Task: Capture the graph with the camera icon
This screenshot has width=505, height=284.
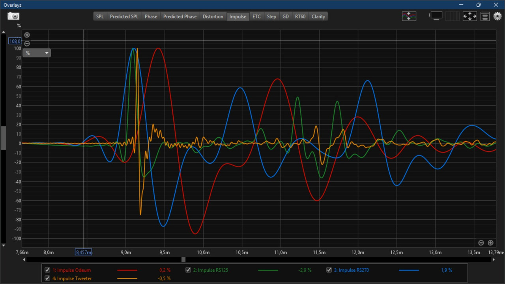Action: pos(13,16)
